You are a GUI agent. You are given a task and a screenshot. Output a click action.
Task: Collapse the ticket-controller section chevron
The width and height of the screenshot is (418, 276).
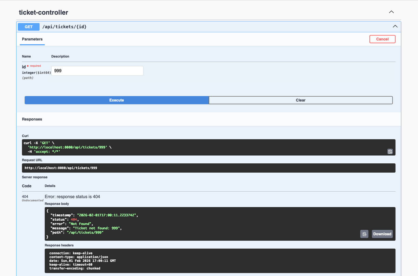click(391, 12)
